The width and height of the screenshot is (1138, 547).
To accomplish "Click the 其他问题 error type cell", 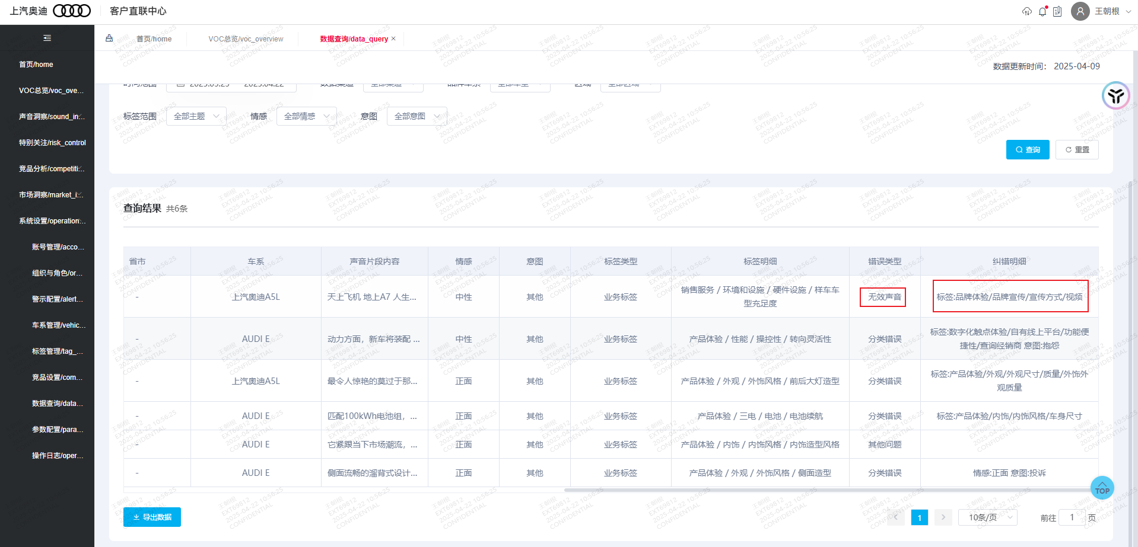I will pos(885,444).
